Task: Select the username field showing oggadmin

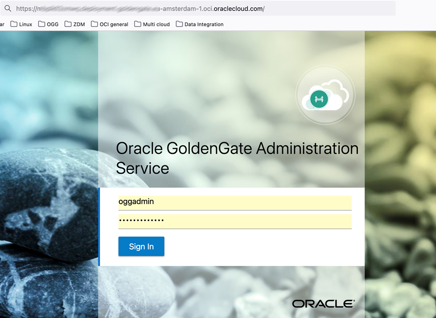Action: [x=235, y=202]
